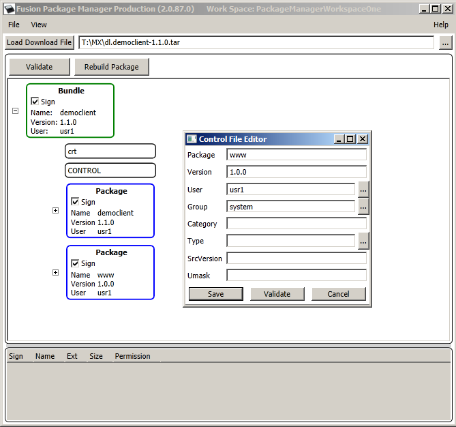Select the Bundle title text
456x427 pixels.
coord(72,91)
